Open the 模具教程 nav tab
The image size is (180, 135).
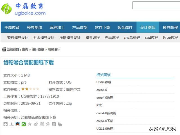coord(170,27)
